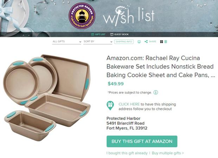The image size is (218, 158).
Task: Open the bakeware set product image
Action: pyautogui.click(x=47, y=98)
